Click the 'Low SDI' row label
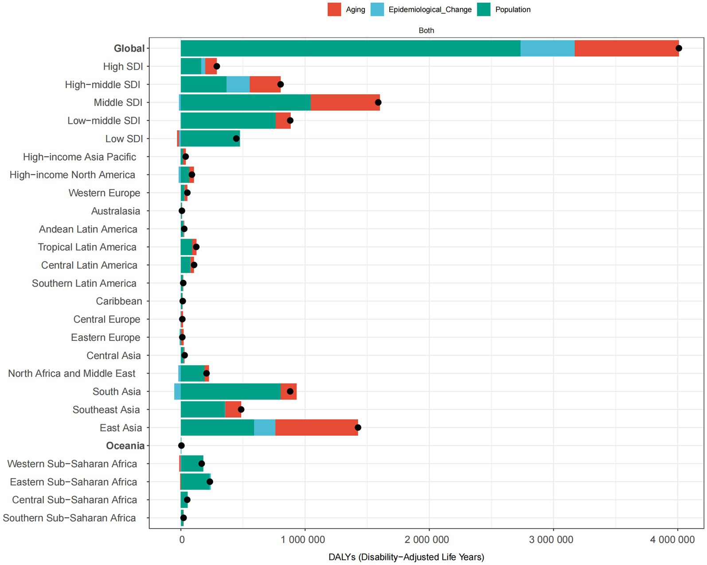Screen dimensions: 707x565 [124, 139]
